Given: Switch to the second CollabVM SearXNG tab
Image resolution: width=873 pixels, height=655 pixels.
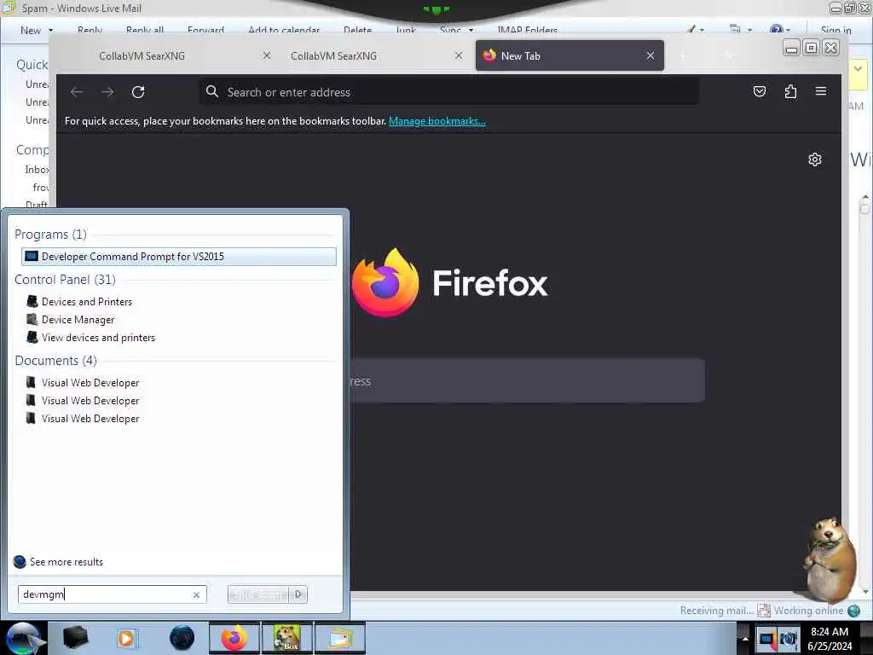Looking at the screenshot, I should click(333, 55).
